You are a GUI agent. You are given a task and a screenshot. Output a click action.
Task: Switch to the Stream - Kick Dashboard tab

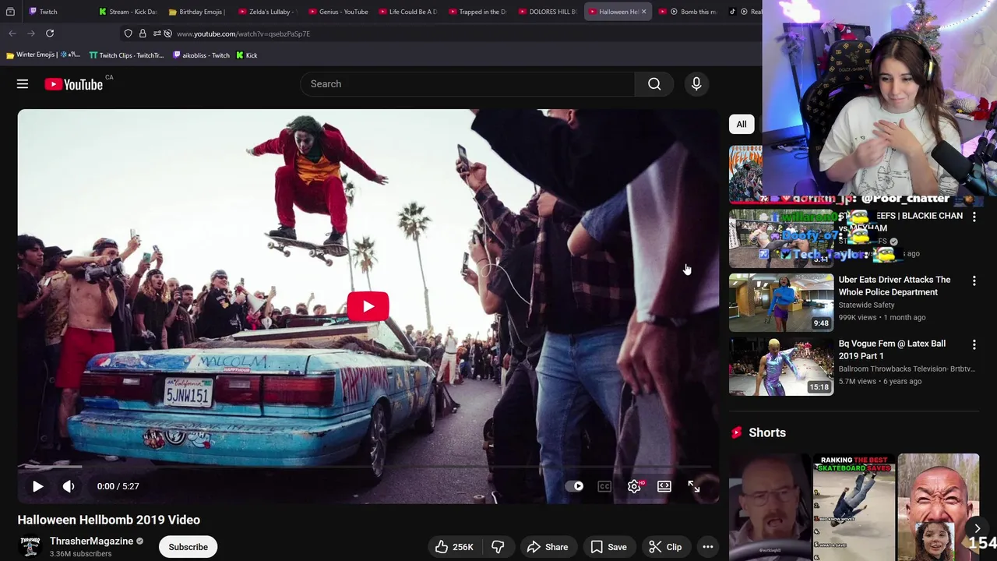[127, 12]
